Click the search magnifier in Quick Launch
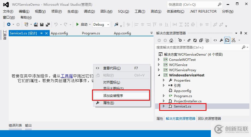251x137 pixels. 220,4
